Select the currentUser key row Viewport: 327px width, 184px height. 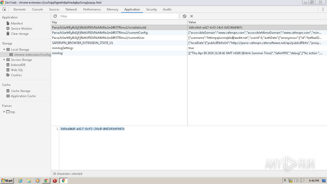point(119,38)
